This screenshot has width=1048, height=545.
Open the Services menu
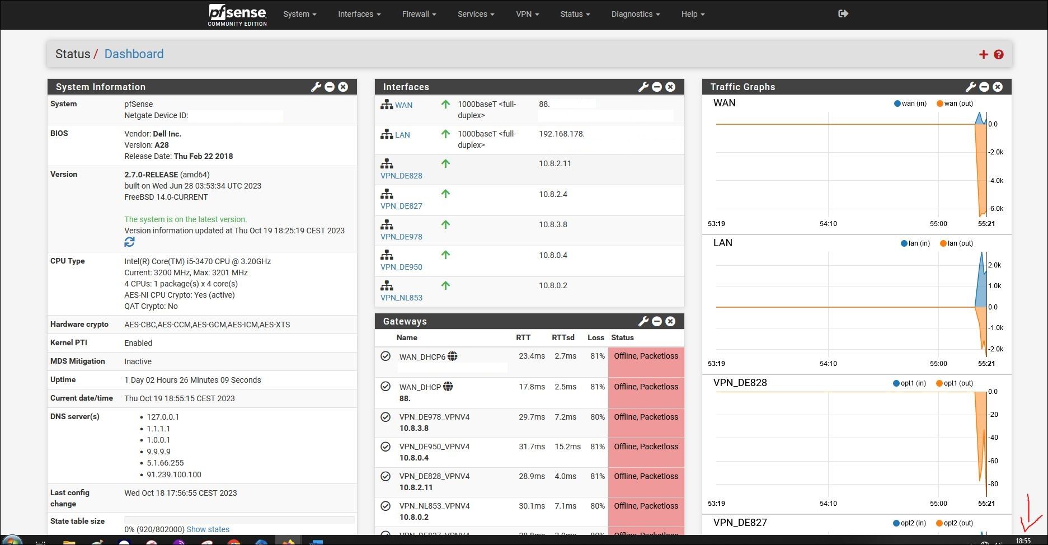[476, 14]
